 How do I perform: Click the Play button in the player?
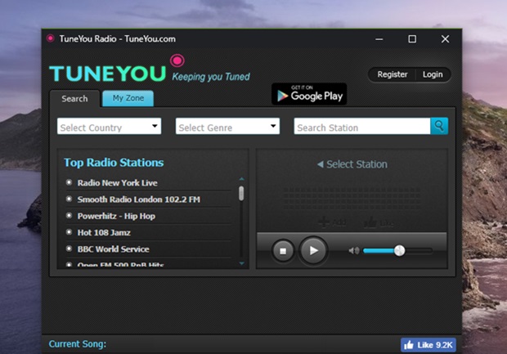pyautogui.click(x=313, y=250)
